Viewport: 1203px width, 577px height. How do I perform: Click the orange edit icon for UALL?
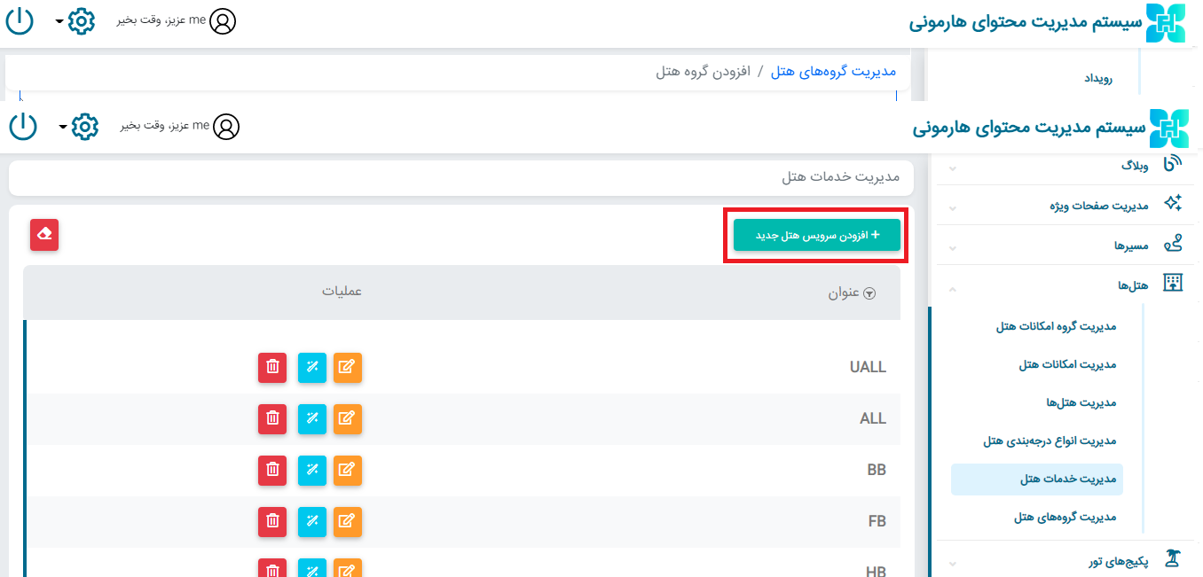pos(348,367)
